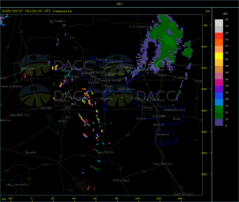
Task: Click the Aero_GA label
Action: tap(159, 125)
